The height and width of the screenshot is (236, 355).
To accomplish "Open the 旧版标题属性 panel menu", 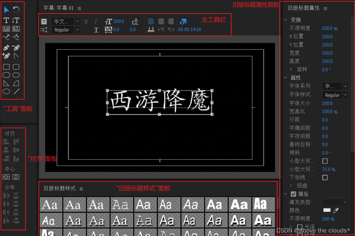I will coord(325,8).
